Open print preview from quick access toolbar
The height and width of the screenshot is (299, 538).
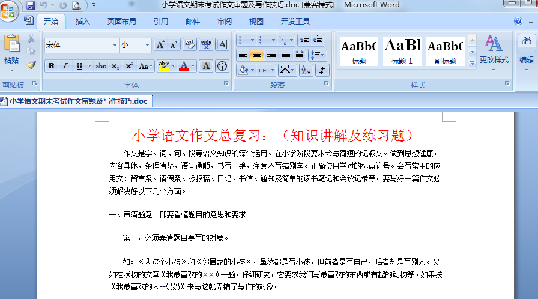click(x=76, y=5)
